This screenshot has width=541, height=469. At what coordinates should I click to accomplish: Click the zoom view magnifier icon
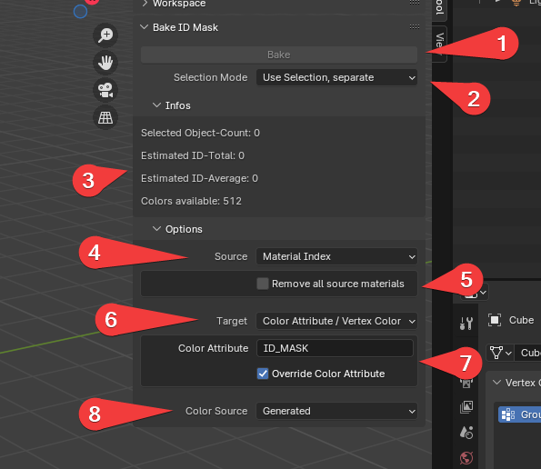(105, 35)
